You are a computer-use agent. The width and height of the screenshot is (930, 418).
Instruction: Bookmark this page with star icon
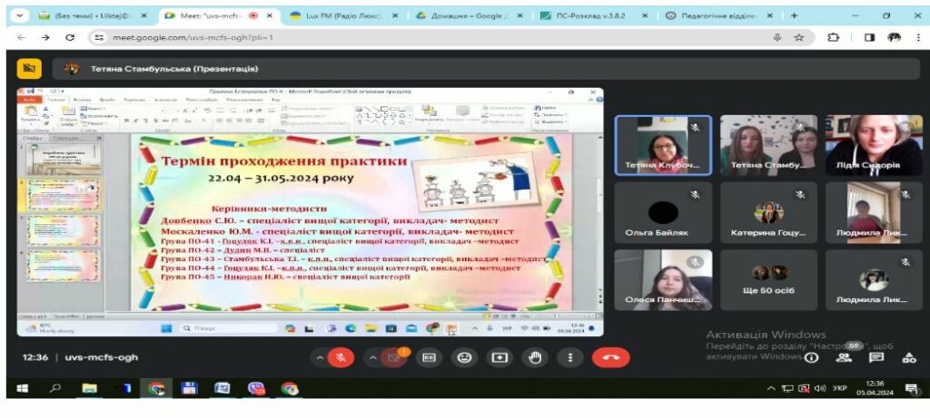tap(799, 37)
